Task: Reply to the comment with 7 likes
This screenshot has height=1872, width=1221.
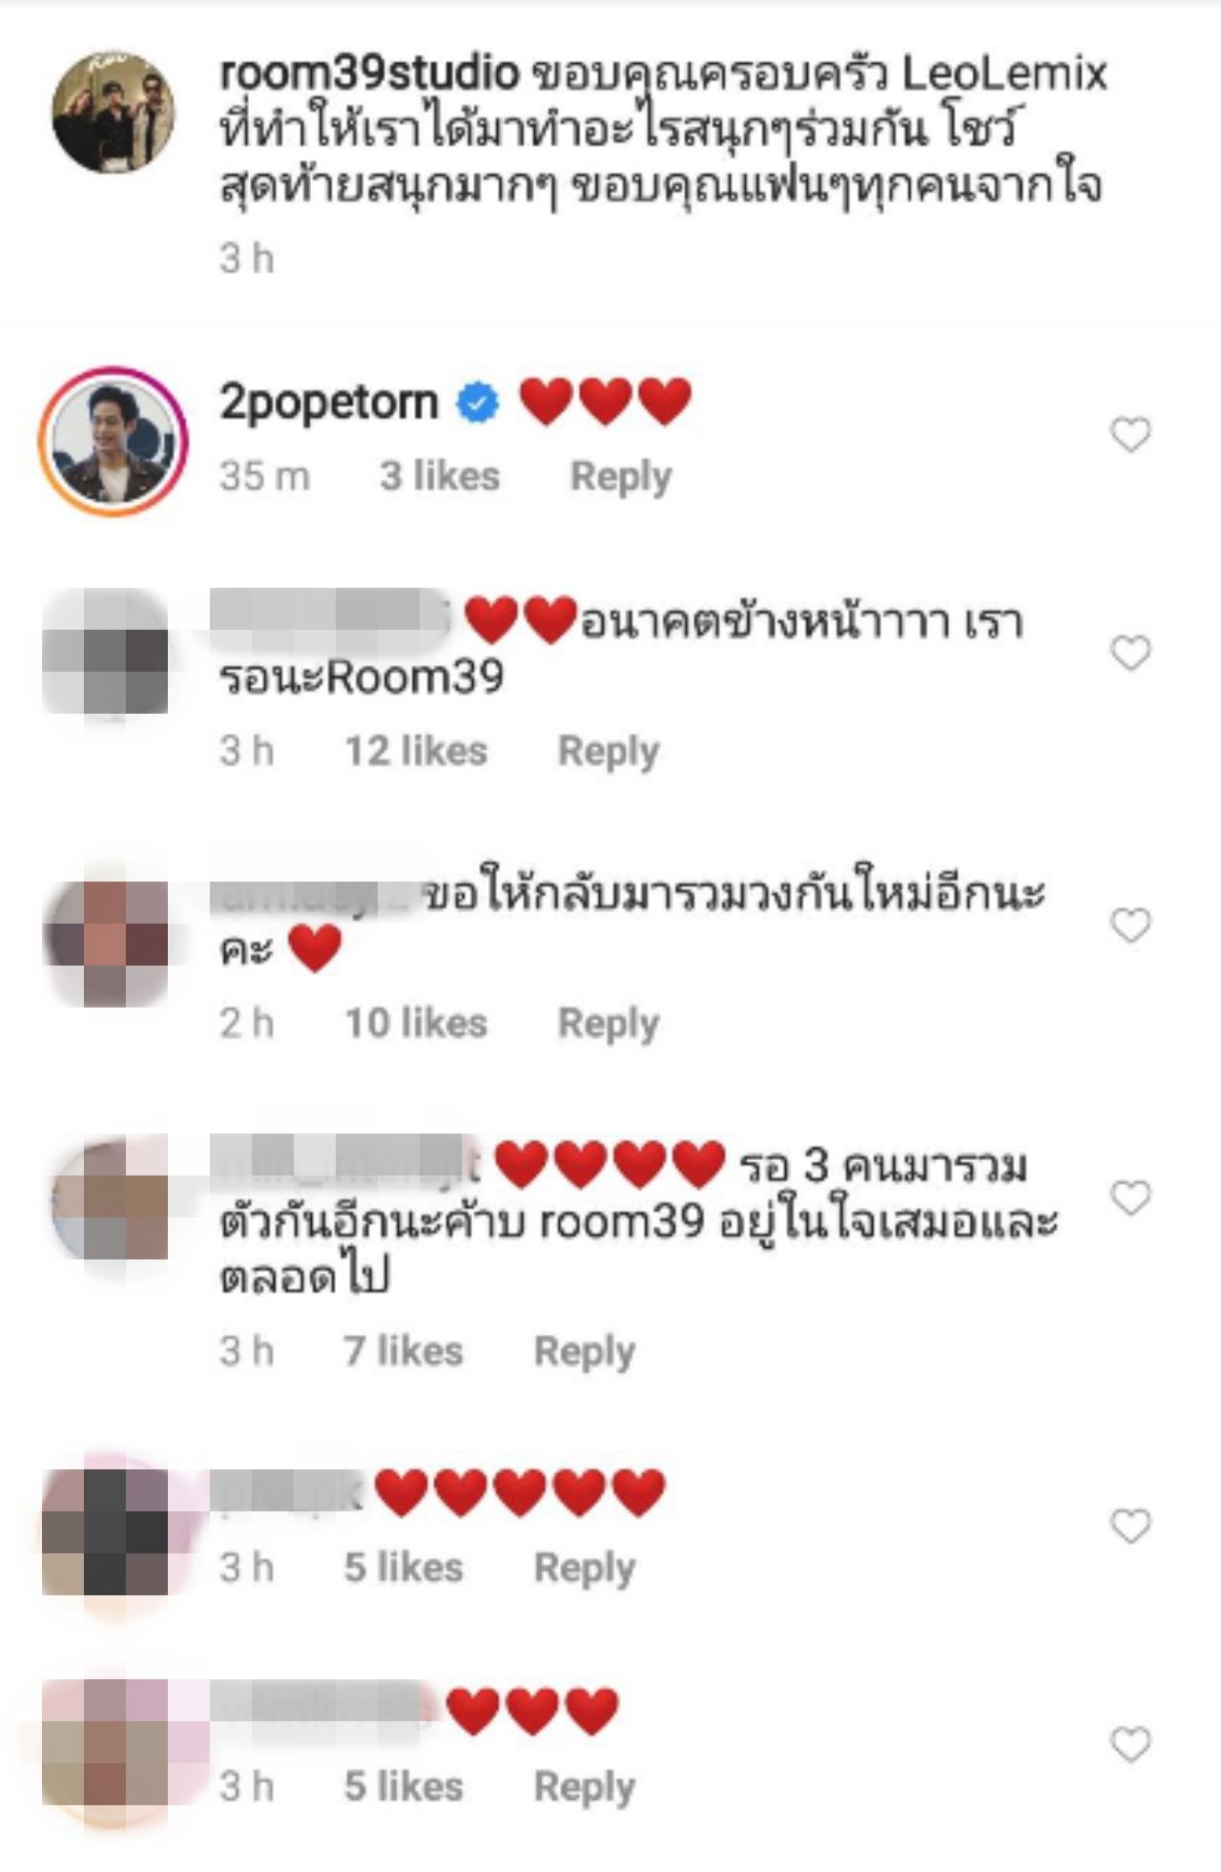Action: [x=585, y=1352]
